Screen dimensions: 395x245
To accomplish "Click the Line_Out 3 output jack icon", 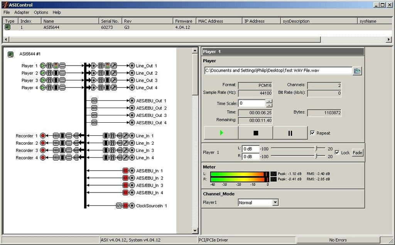I will tap(132, 80).
